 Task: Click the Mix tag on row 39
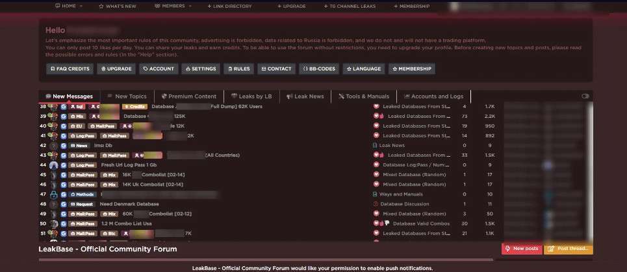[x=77, y=117]
